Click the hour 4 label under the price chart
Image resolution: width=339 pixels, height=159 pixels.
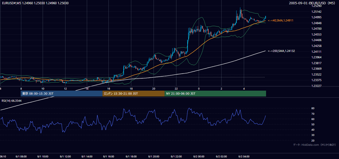244,89
